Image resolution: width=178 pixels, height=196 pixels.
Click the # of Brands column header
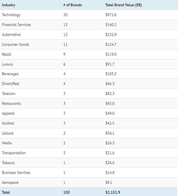point(72,5)
